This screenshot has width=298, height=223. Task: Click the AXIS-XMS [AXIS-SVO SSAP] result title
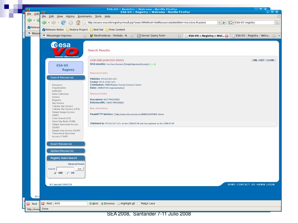(x=107, y=60)
